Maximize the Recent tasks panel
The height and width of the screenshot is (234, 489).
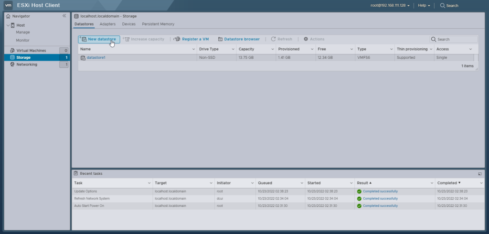[x=479, y=174]
